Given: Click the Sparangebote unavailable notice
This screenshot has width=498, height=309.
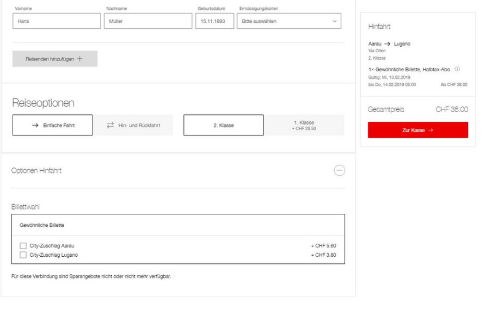Looking at the screenshot, I should click(91, 276).
